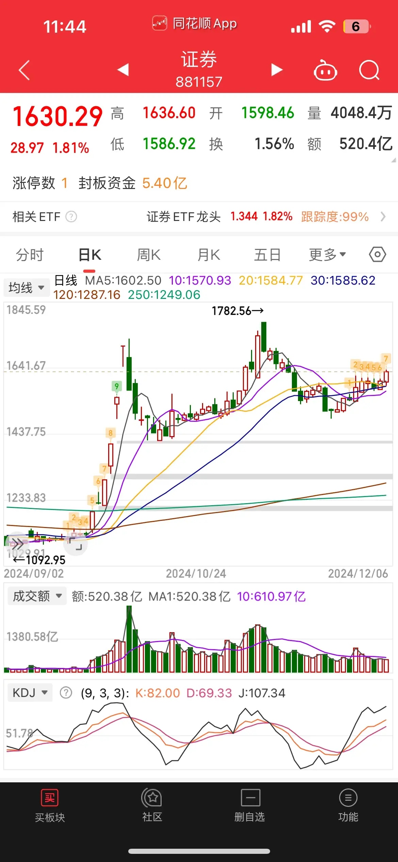Screen dimensions: 398x862
Task: Tap amount 520.4亿
Action: coord(366,144)
